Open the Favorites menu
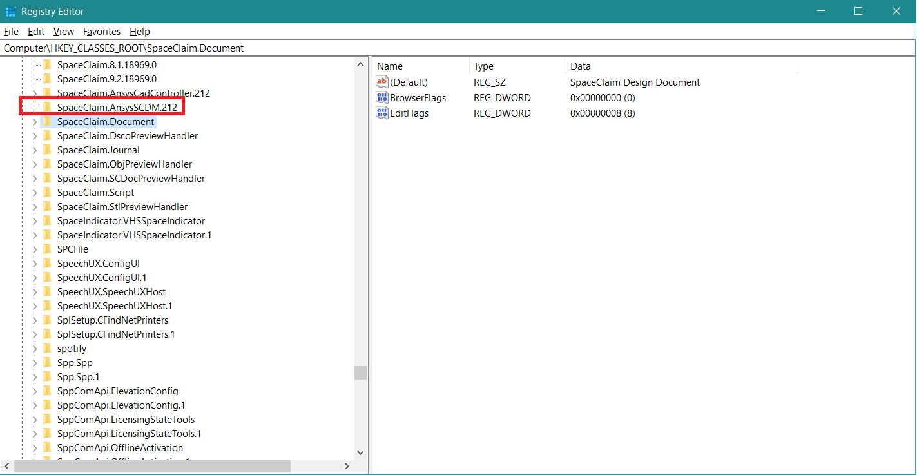 pos(102,32)
